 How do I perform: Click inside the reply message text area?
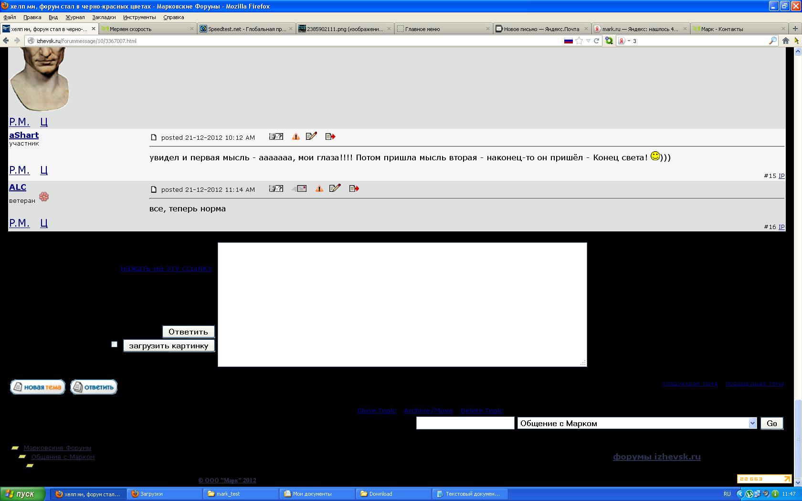(x=402, y=304)
